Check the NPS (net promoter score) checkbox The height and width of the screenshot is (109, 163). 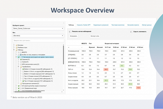pos(21,64)
